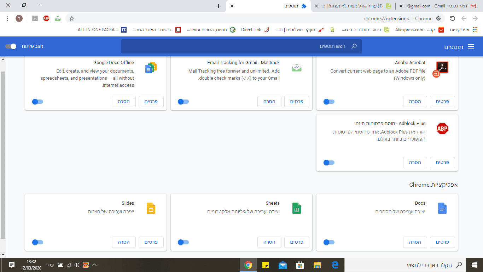483x272 pixels.
Task: Click the green Sheets app icon
Action: pyautogui.click(x=297, y=208)
